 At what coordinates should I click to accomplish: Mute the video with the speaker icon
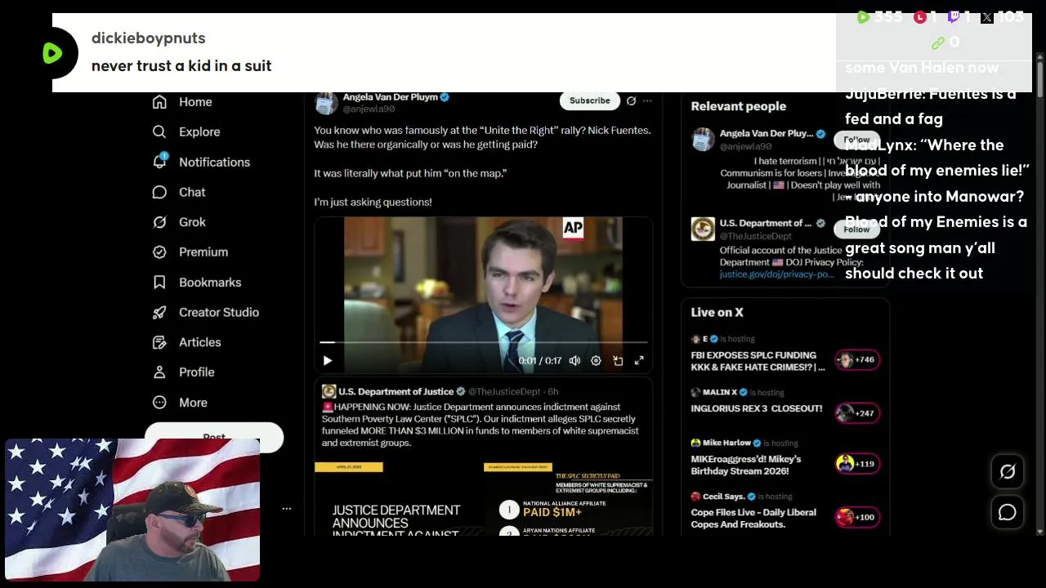[x=574, y=361]
